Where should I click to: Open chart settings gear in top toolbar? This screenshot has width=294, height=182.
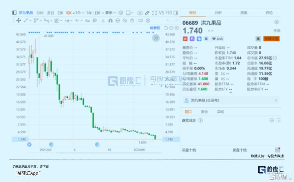pyautogui.click(x=121, y=13)
